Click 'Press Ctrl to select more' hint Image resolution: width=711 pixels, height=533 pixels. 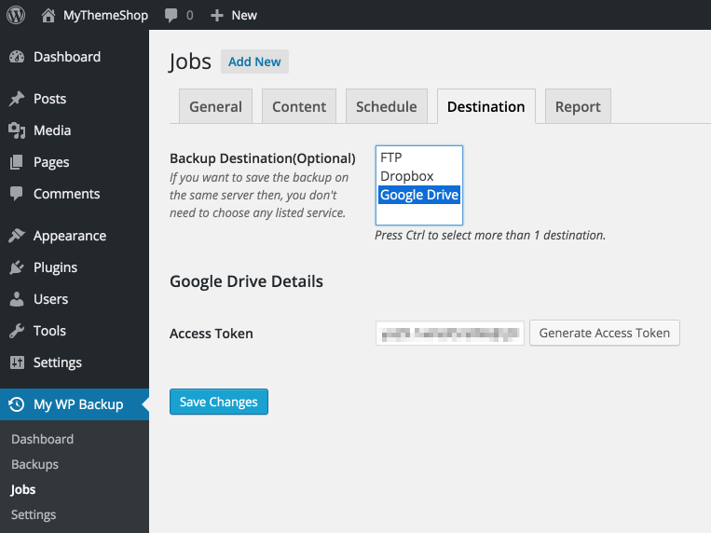pyautogui.click(x=490, y=235)
